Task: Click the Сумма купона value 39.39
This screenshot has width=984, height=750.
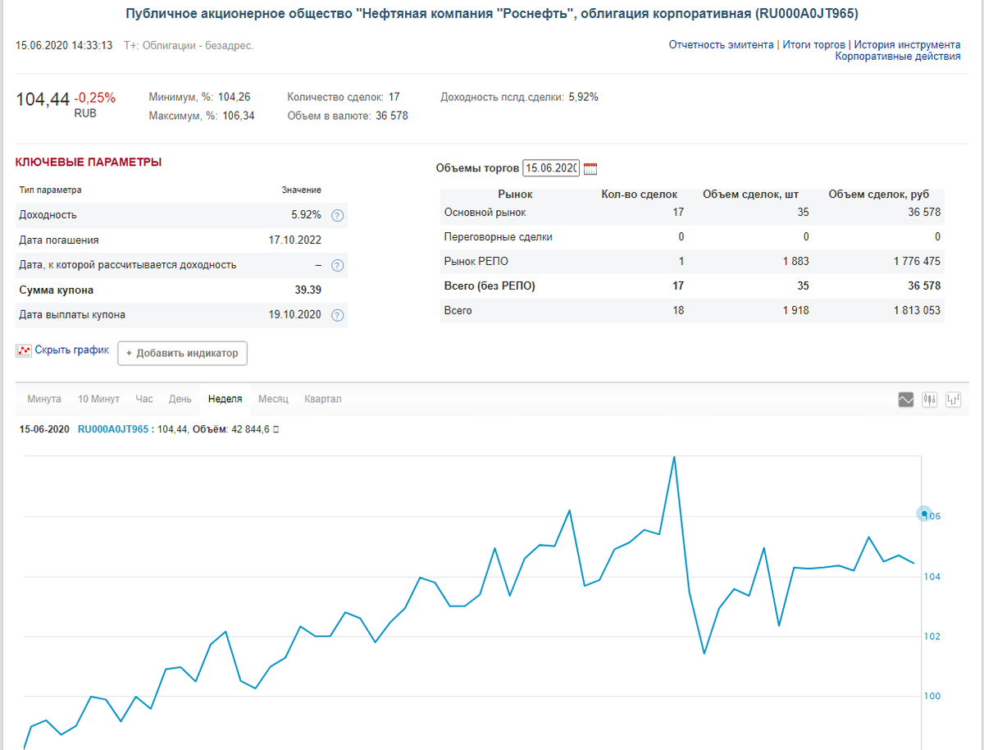Action: (x=308, y=290)
